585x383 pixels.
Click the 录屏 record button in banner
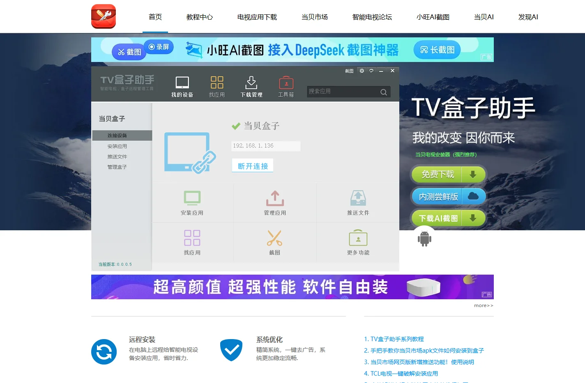coord(159,47)
